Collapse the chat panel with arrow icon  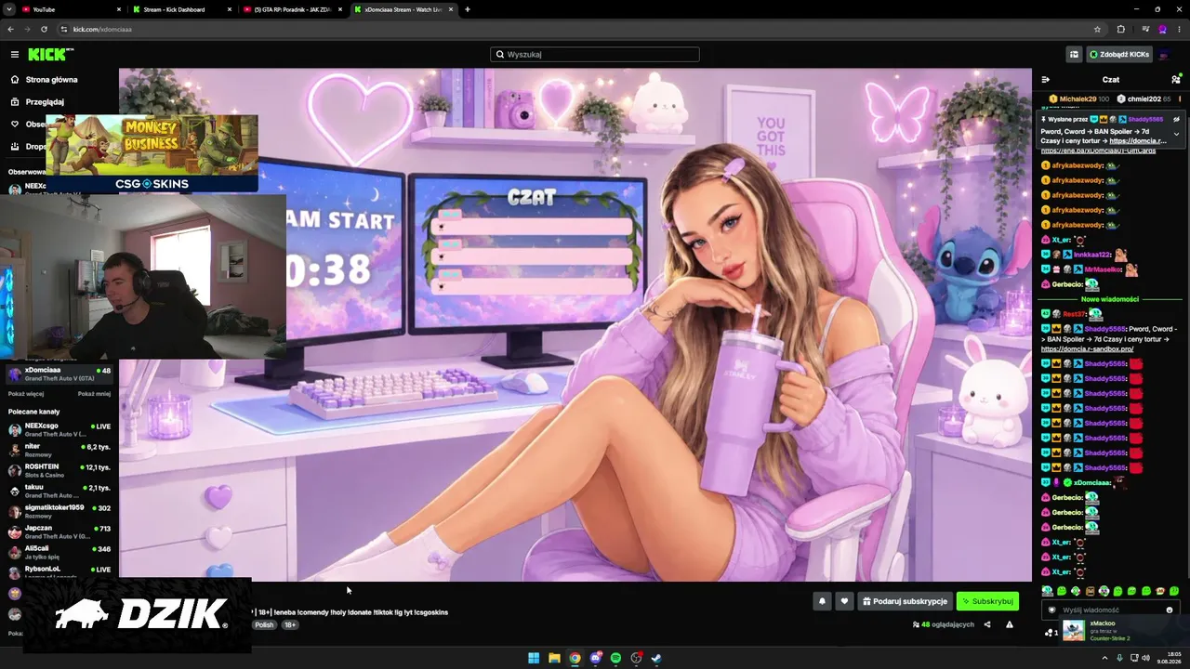pos(1046,80)
